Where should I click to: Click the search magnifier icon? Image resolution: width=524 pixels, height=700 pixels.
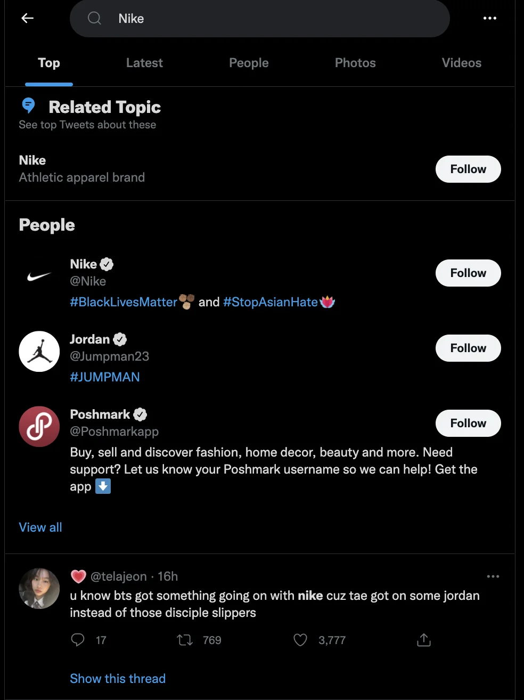[95, 18]
